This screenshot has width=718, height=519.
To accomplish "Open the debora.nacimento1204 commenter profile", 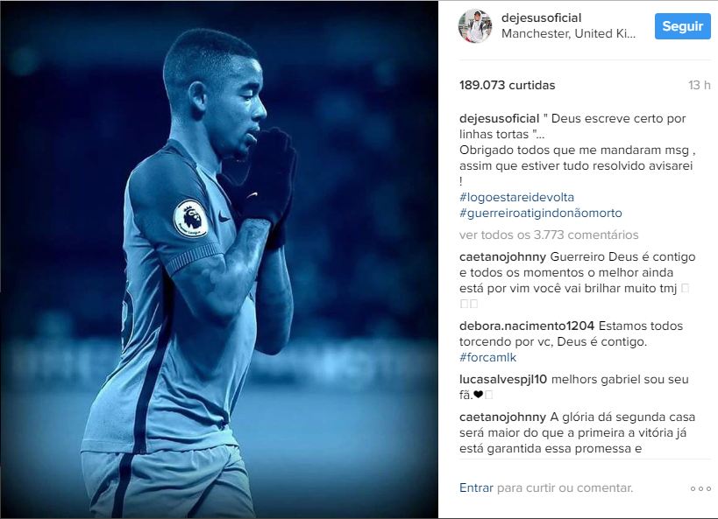I will click(527, 326).
